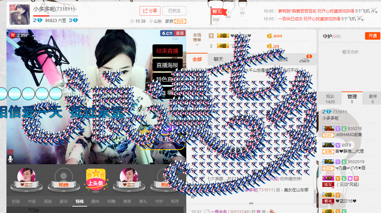Click the 玖叶 family badge beside 家族
Screen dimensions: 381x213
(x=180, y=21)
